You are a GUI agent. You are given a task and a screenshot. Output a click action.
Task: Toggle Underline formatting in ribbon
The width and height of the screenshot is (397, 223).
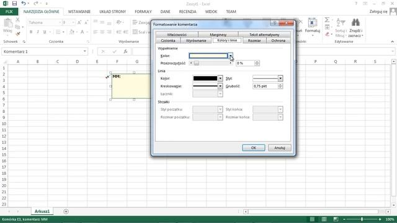point(45,32)
